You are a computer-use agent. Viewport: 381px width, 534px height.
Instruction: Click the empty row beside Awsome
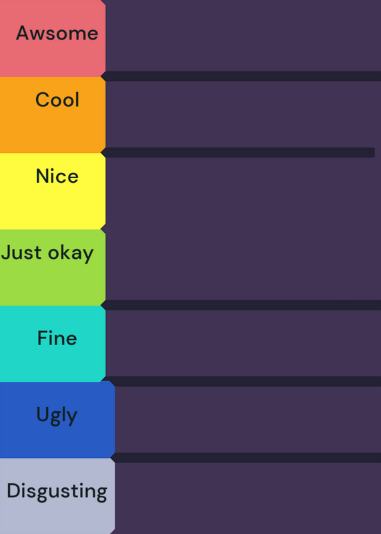point(243,36)
